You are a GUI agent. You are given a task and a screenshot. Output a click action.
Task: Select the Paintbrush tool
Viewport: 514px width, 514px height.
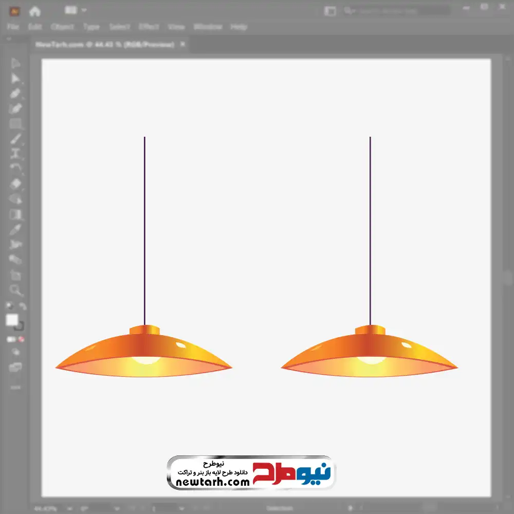click(x=15, y=139)
